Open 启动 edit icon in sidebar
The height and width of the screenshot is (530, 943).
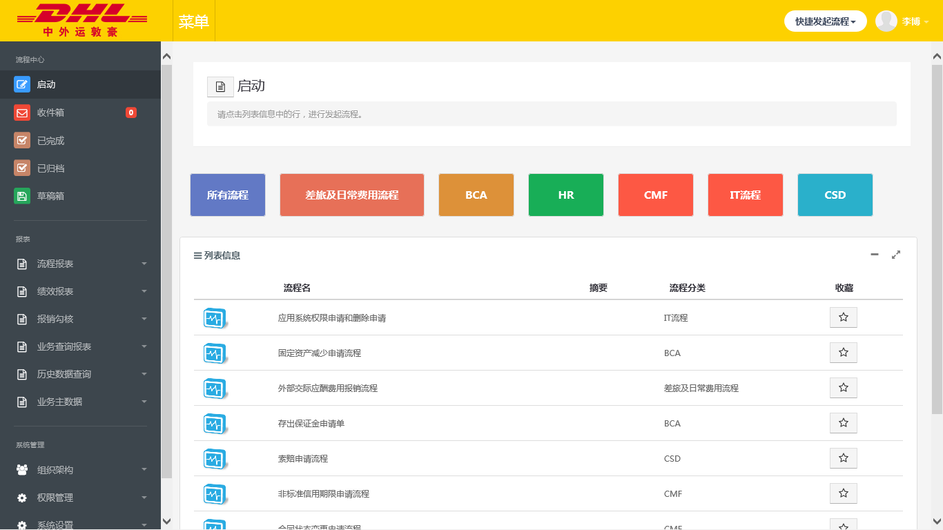click(22, 84)
